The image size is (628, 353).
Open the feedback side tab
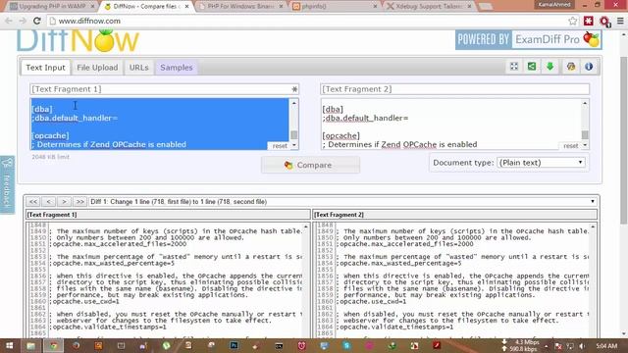click(7, 184)
